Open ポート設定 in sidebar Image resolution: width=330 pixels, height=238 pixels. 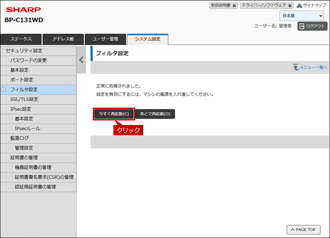tap(21, 80)
